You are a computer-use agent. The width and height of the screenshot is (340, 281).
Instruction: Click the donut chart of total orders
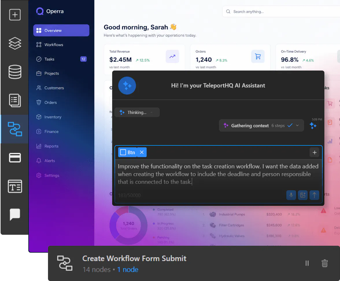coord(128,225)
